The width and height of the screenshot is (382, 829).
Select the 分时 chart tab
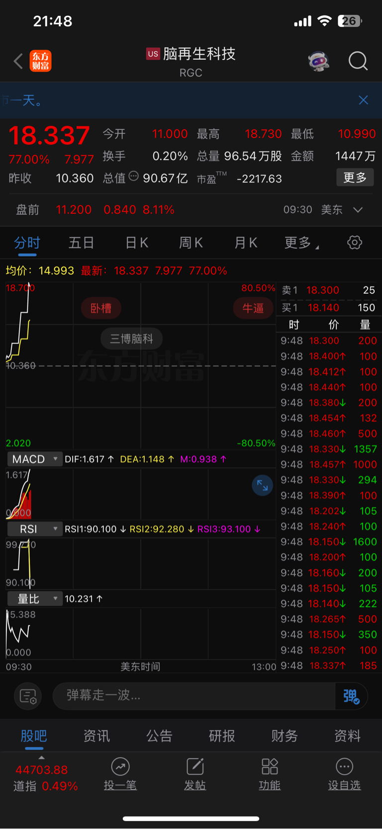point(27,243)
